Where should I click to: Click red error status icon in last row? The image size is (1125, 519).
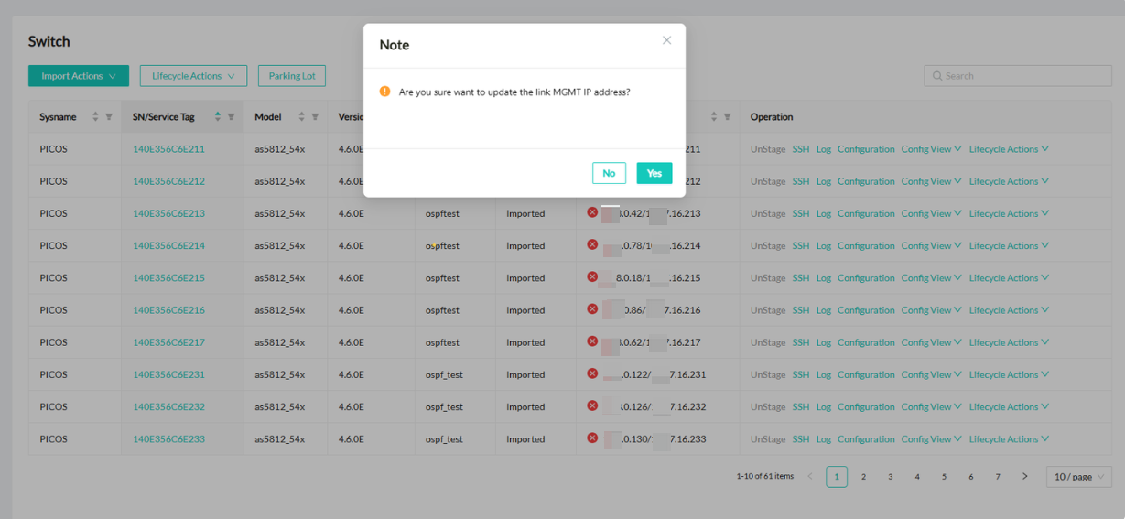(x=592, y=438)
